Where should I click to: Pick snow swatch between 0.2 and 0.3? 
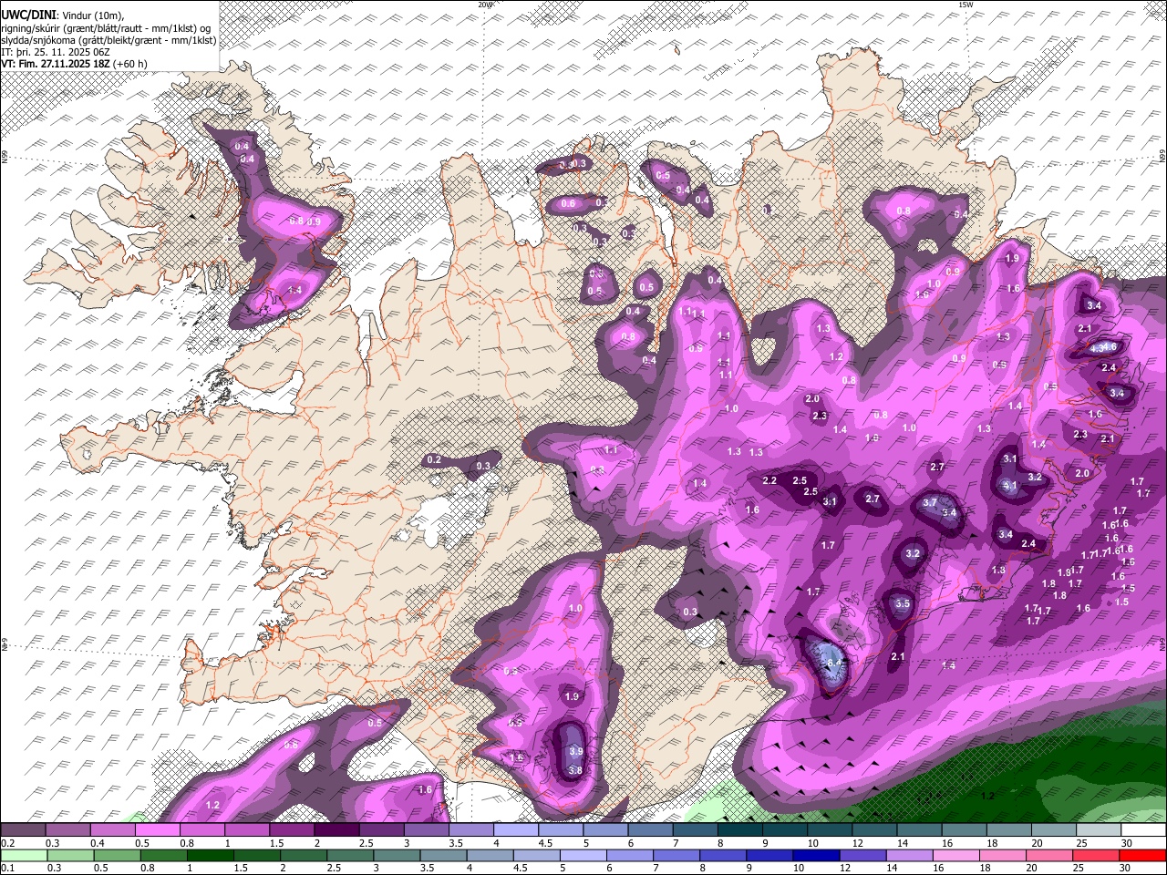pos(23,830)
